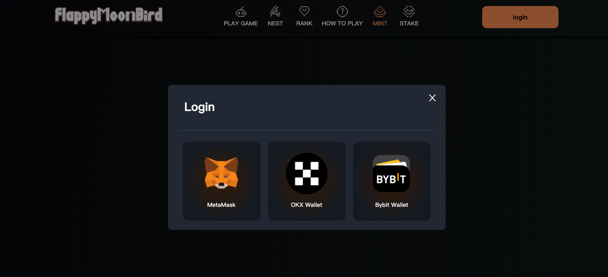Click the diamond icon above Rank
608x277 pixels.
point(304,11)
